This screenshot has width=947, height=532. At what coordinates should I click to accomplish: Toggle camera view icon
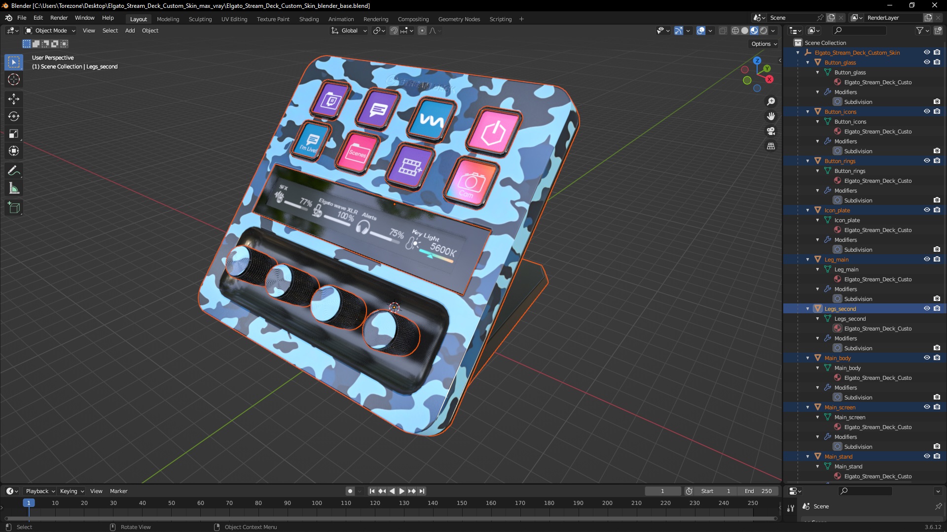coord(771,131)
